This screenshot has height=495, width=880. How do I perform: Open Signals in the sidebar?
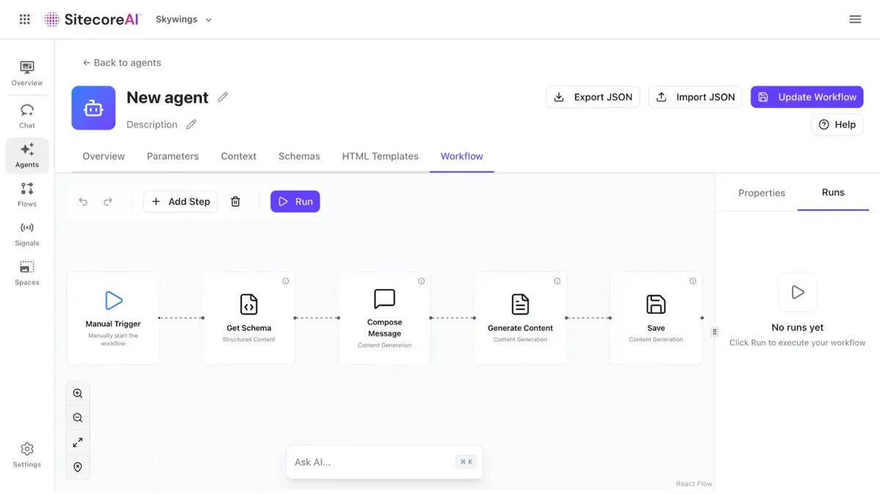click(27, 234)
